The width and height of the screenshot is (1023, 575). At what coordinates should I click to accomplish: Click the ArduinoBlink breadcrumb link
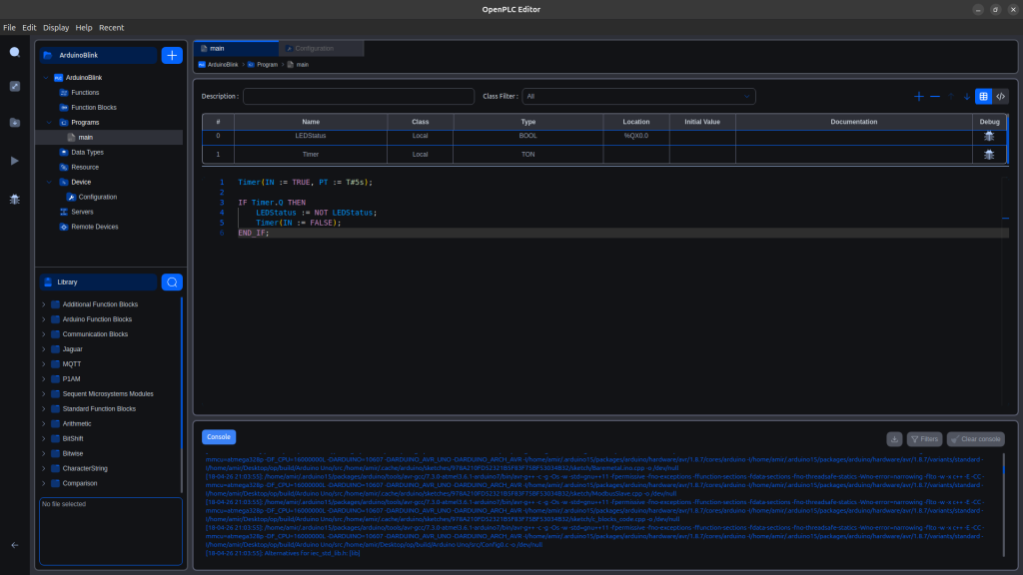[x=223, y=65]
